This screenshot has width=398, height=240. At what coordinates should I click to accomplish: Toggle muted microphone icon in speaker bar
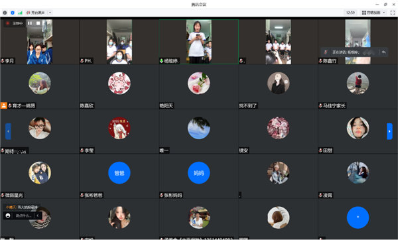pos(326,52)
